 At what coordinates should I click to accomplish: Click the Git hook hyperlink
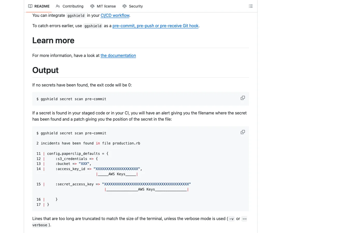click(x=155, y=26)
